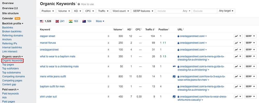The width and height of the screenshot is (259, 103).
Task: Click United States flag icon
Action: coord(42,21)
